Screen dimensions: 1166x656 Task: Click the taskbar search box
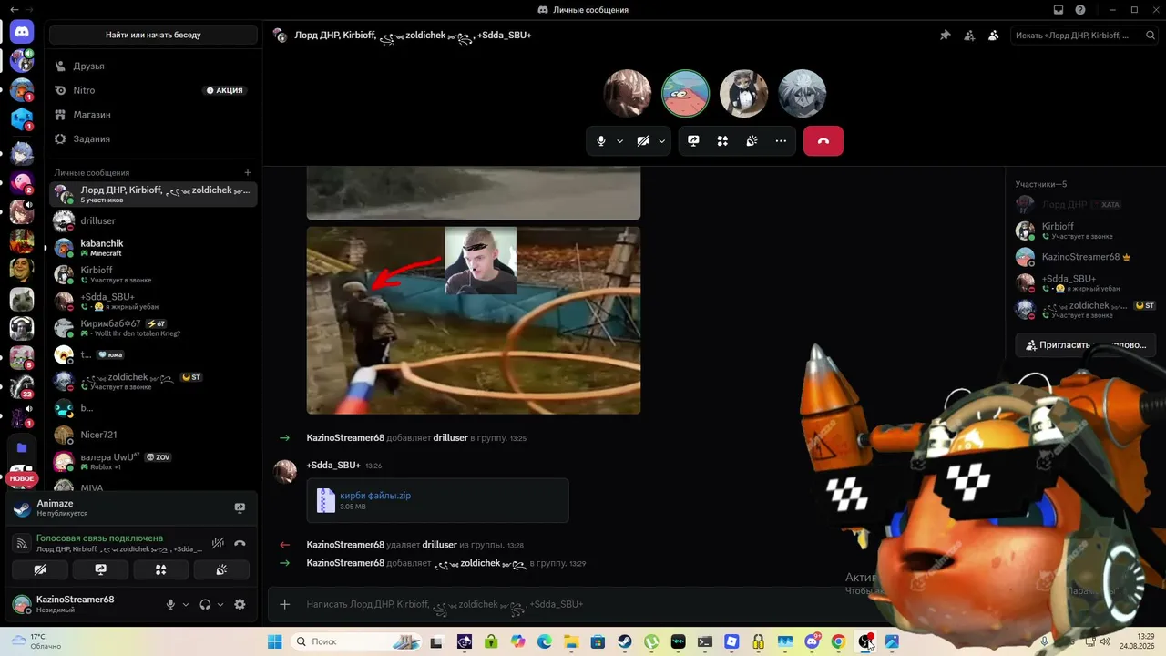[357, 641]
